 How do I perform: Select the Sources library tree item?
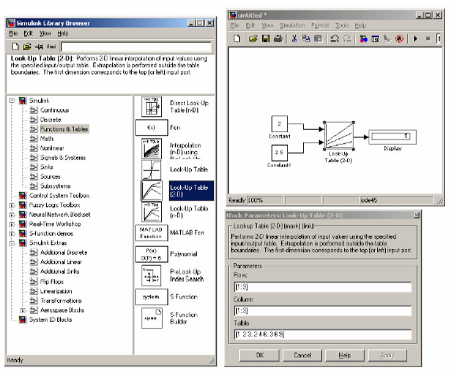click(50, 177)
